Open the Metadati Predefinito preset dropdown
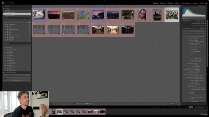Screen dimensions: 209x117 pyautogui.click(x=201, y=31)
